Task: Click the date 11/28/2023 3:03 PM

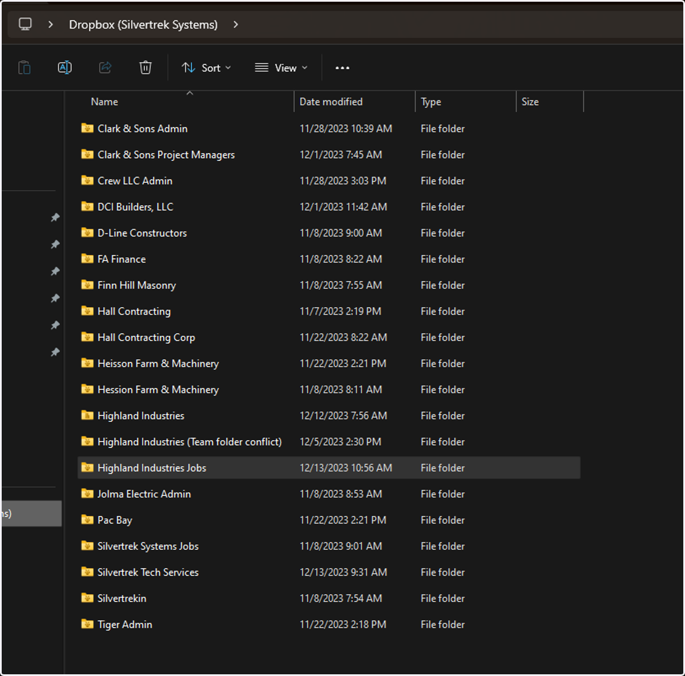Action: click(x=342, y=181)
